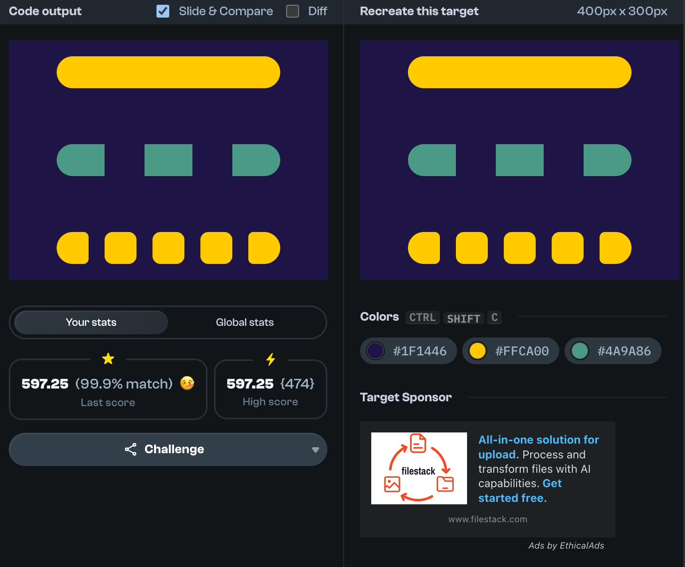
Task: Click the SHIFT key badge next to Colors
Action: [463, 318]
